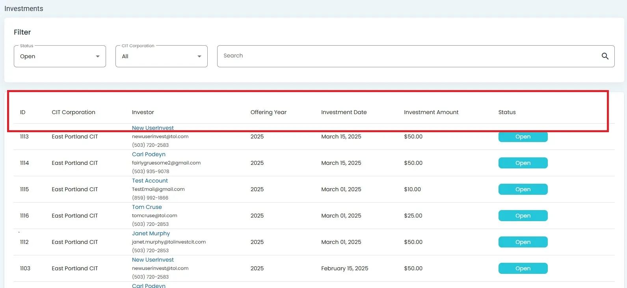627x288 pixels.
Task: Open the Janet Murphy investor link
Action: (151, 233)
